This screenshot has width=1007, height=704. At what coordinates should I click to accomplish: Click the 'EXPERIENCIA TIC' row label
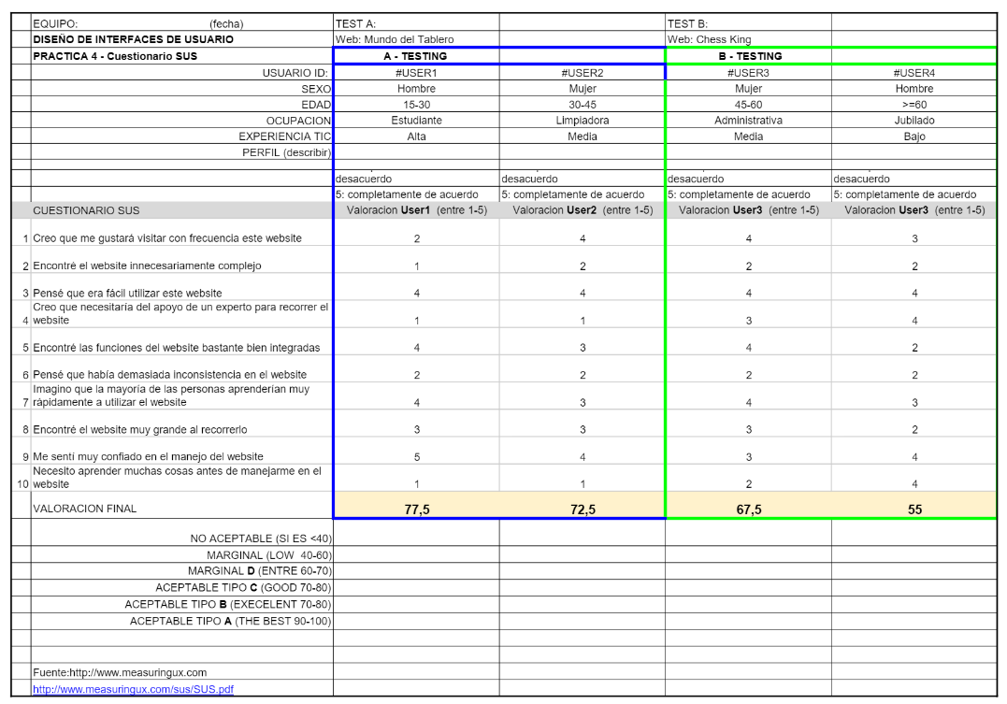pos(284,136)
